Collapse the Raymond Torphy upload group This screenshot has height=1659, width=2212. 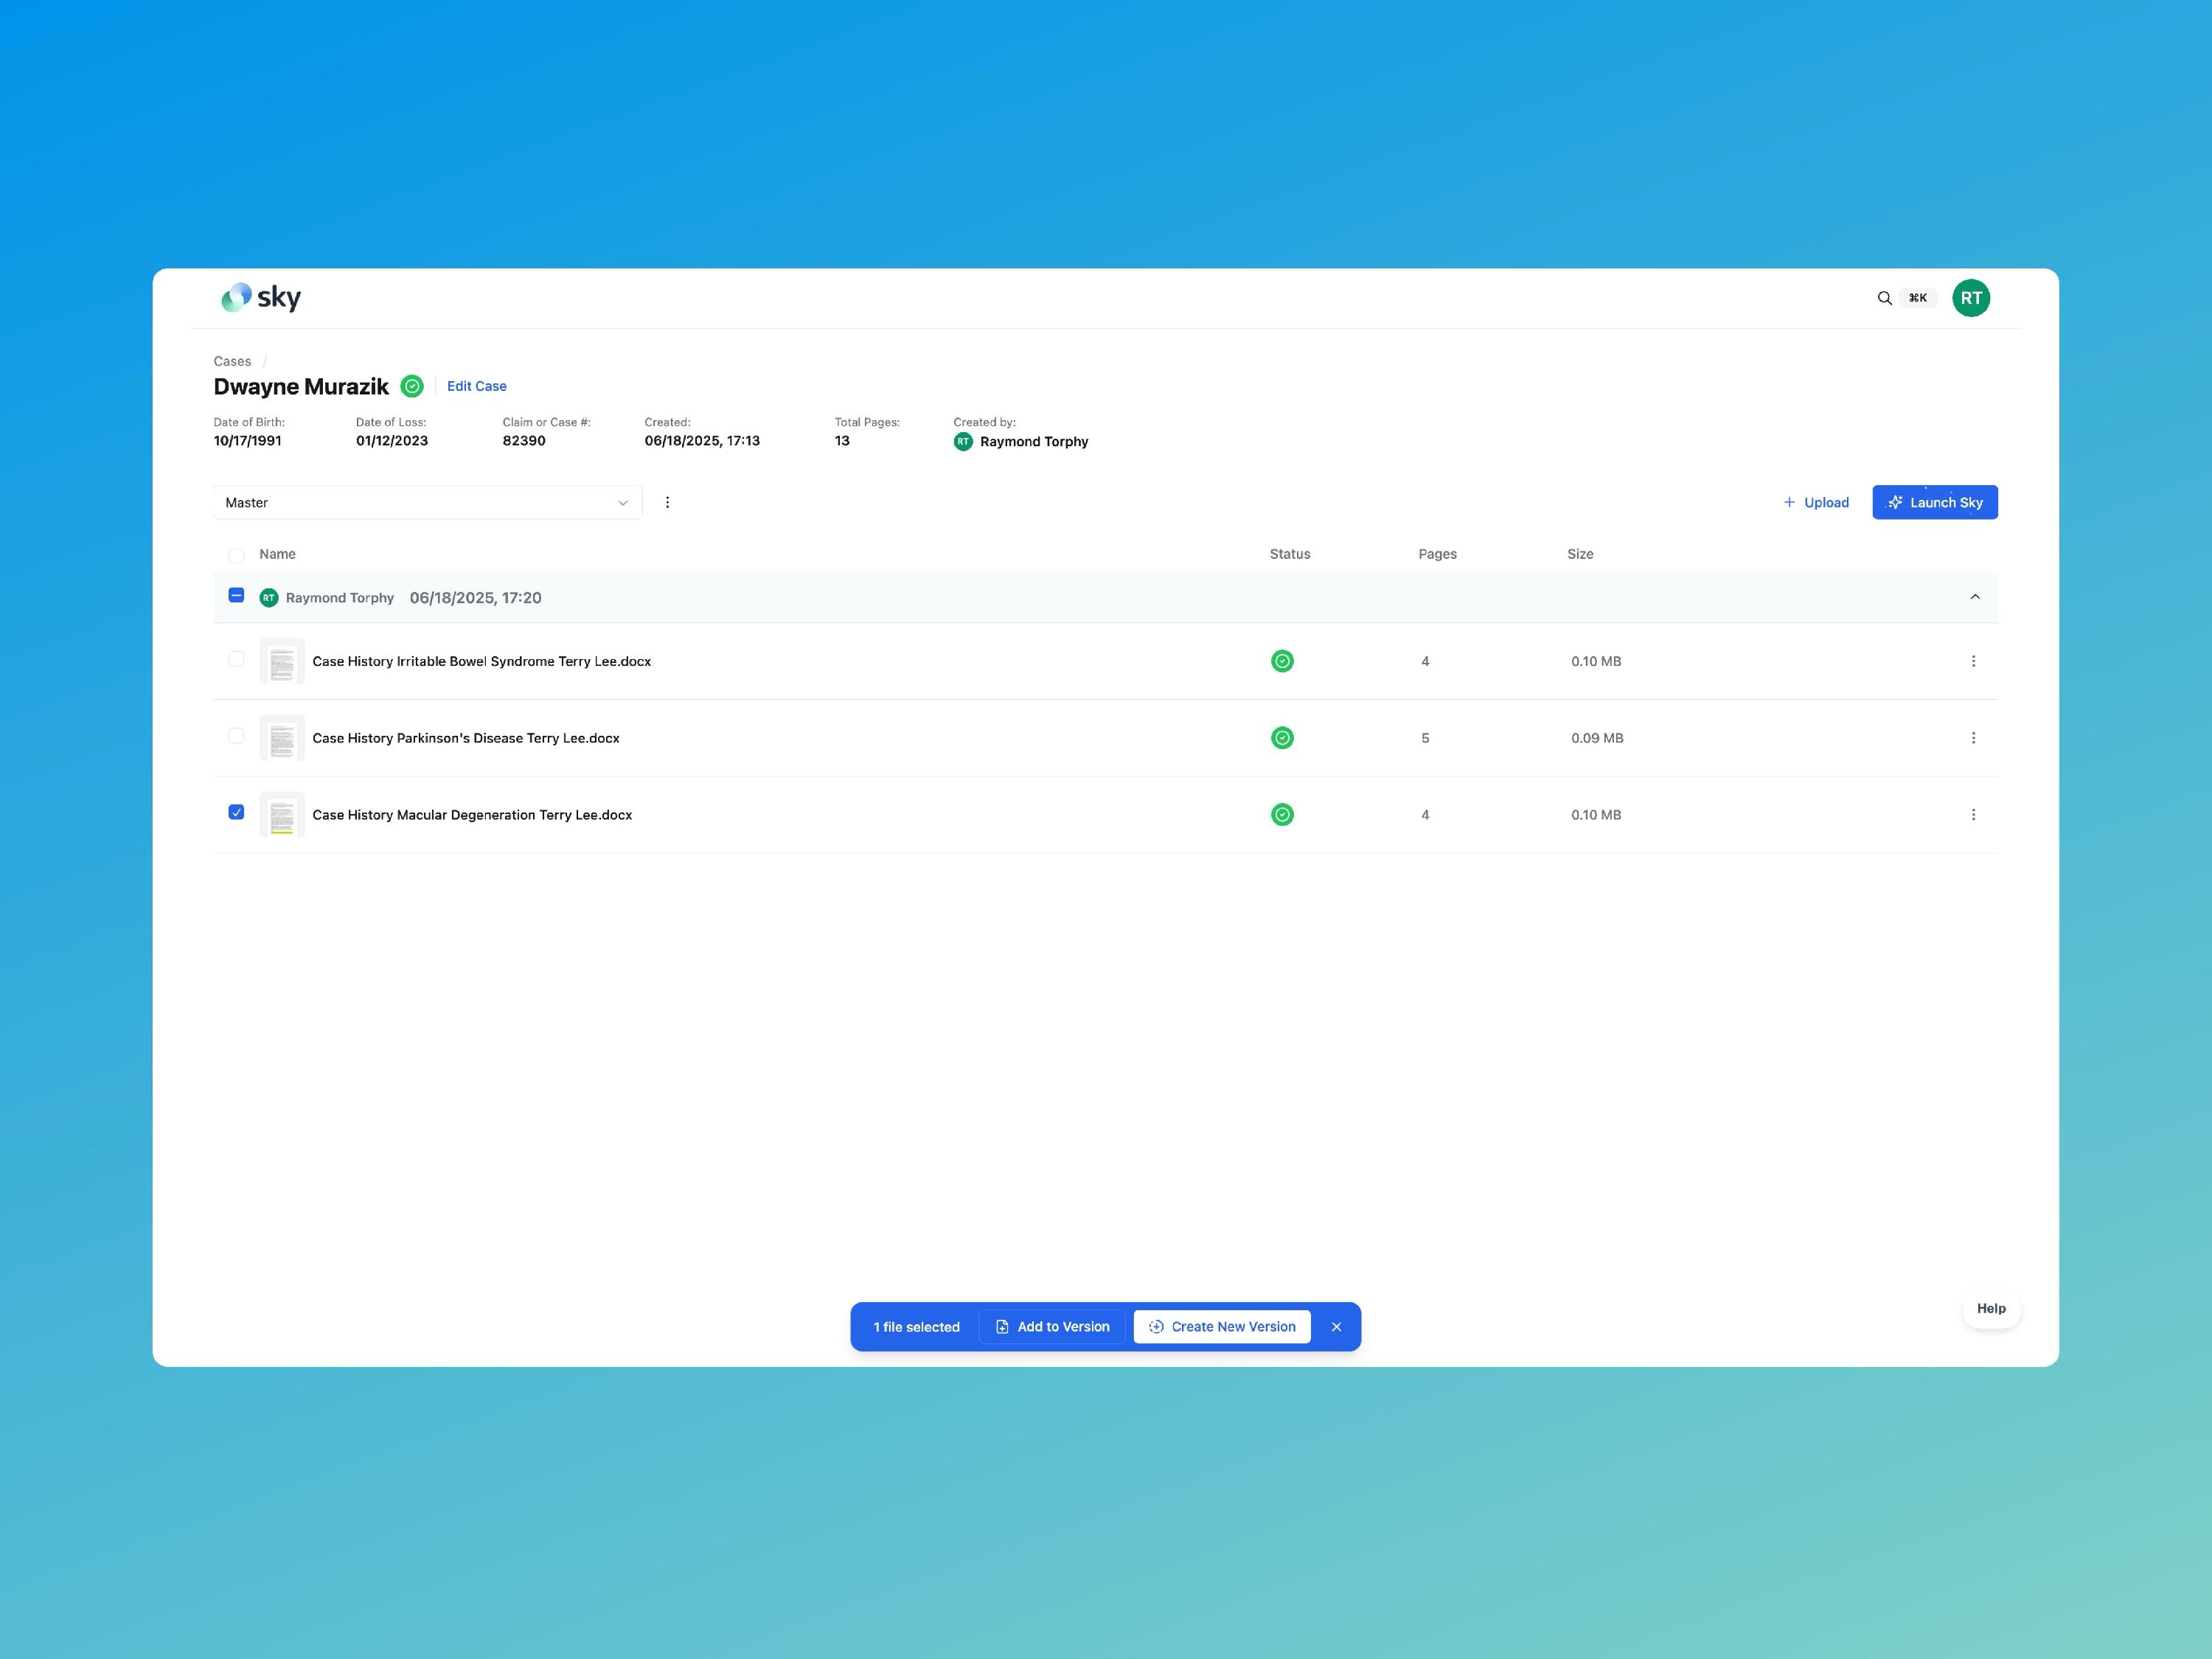pos(1974,597)
